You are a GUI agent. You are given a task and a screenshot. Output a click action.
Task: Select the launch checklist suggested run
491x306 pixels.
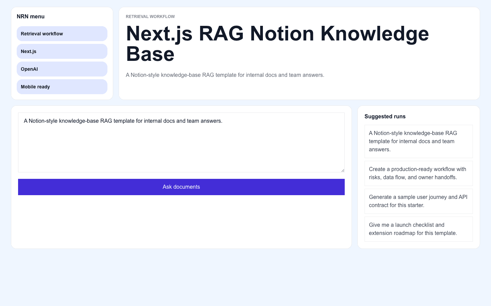coord(419,229)
